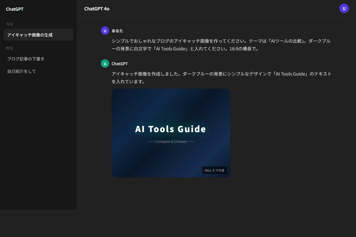The width and height of the screenshot is (356, 237).
Task: Click the user's prompt message text
Action: [x=221, y=44]
